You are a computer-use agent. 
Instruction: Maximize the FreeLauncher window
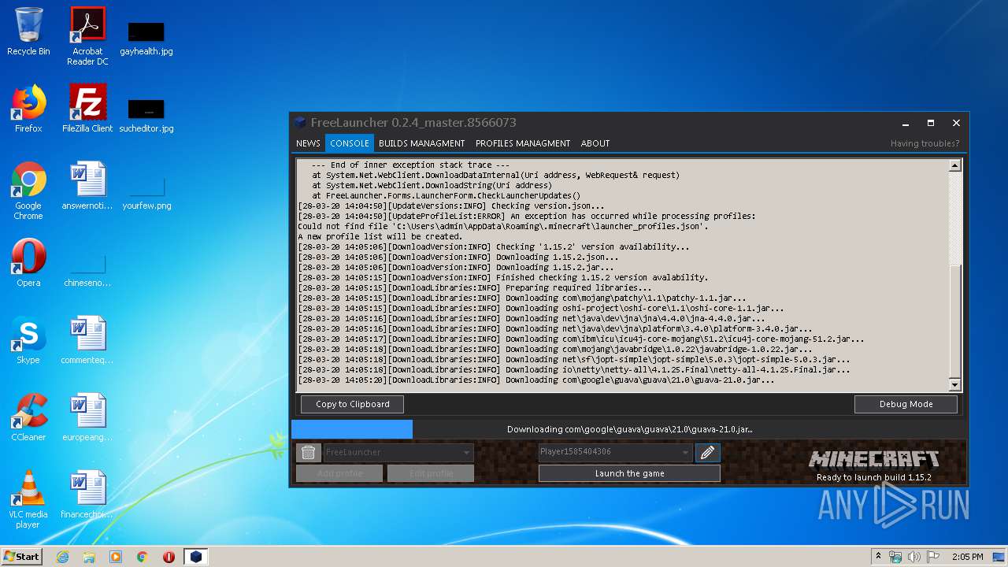click(931, 124)
